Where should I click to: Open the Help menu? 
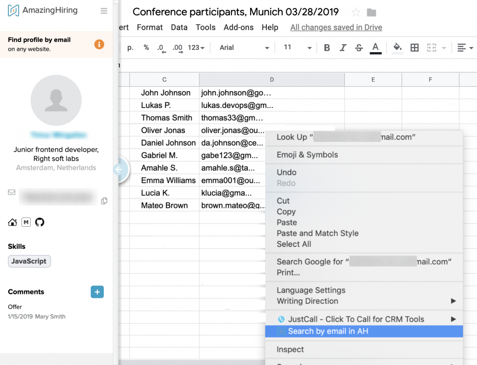coord(270,27)
